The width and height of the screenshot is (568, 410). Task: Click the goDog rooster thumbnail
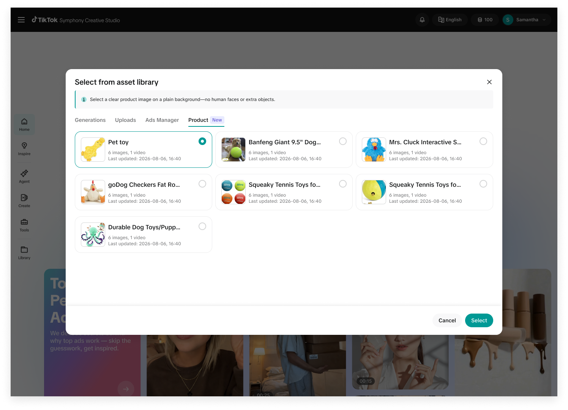coord(93,192)
